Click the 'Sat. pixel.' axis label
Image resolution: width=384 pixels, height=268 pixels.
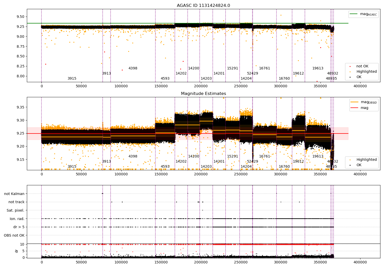(x=16, y=210)
